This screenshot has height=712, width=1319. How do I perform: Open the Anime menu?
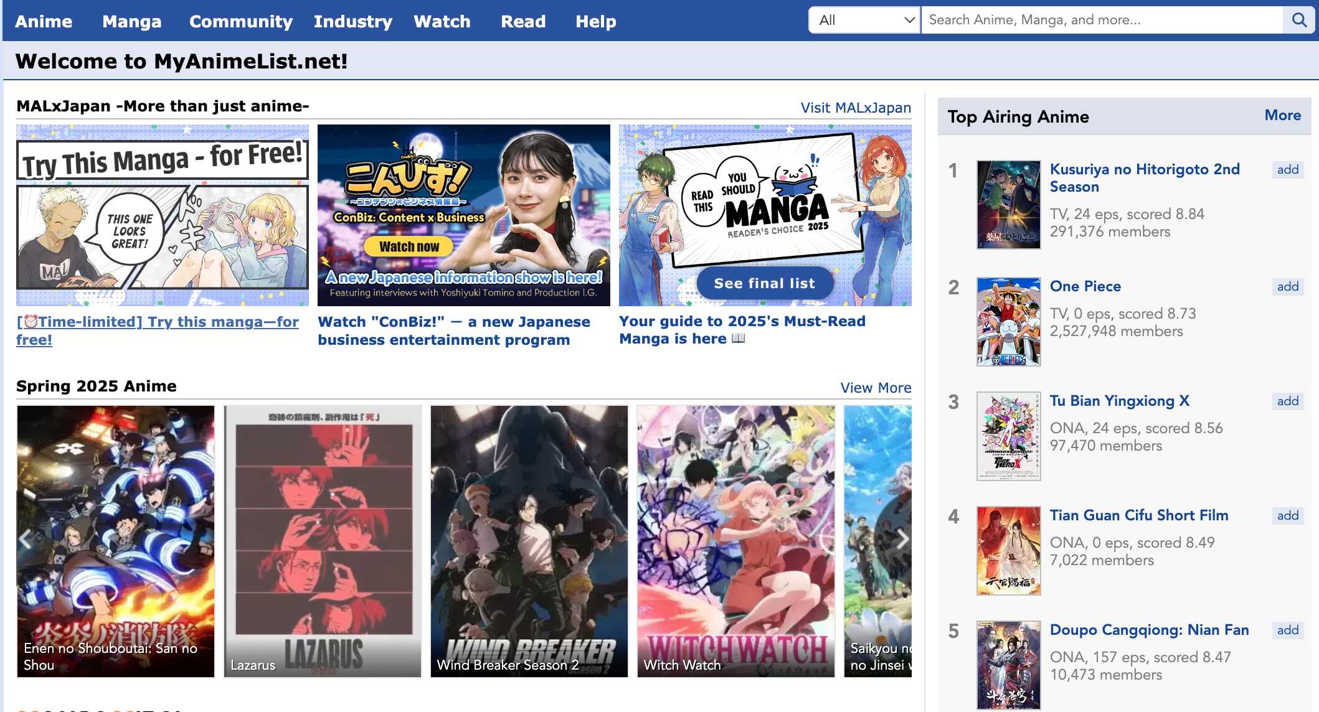coord(44,21)
